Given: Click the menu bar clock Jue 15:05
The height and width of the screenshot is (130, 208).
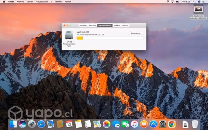Looking at the screenshot, I should (x=186, y=2).
